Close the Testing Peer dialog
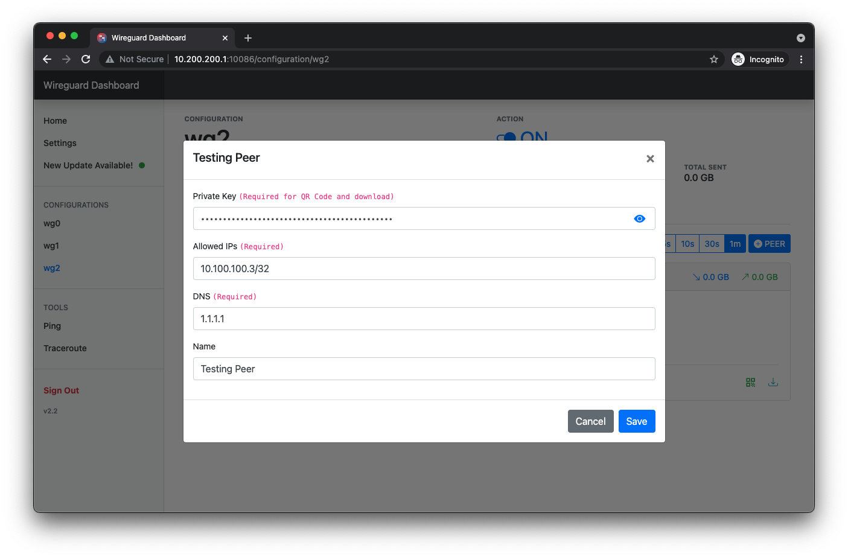This screenshot has height=557, width=848. coord(650,159)
